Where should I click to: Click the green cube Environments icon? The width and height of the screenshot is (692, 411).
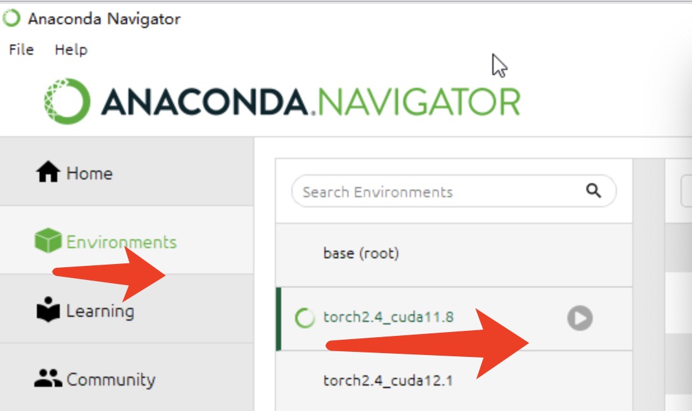(48, 241)
